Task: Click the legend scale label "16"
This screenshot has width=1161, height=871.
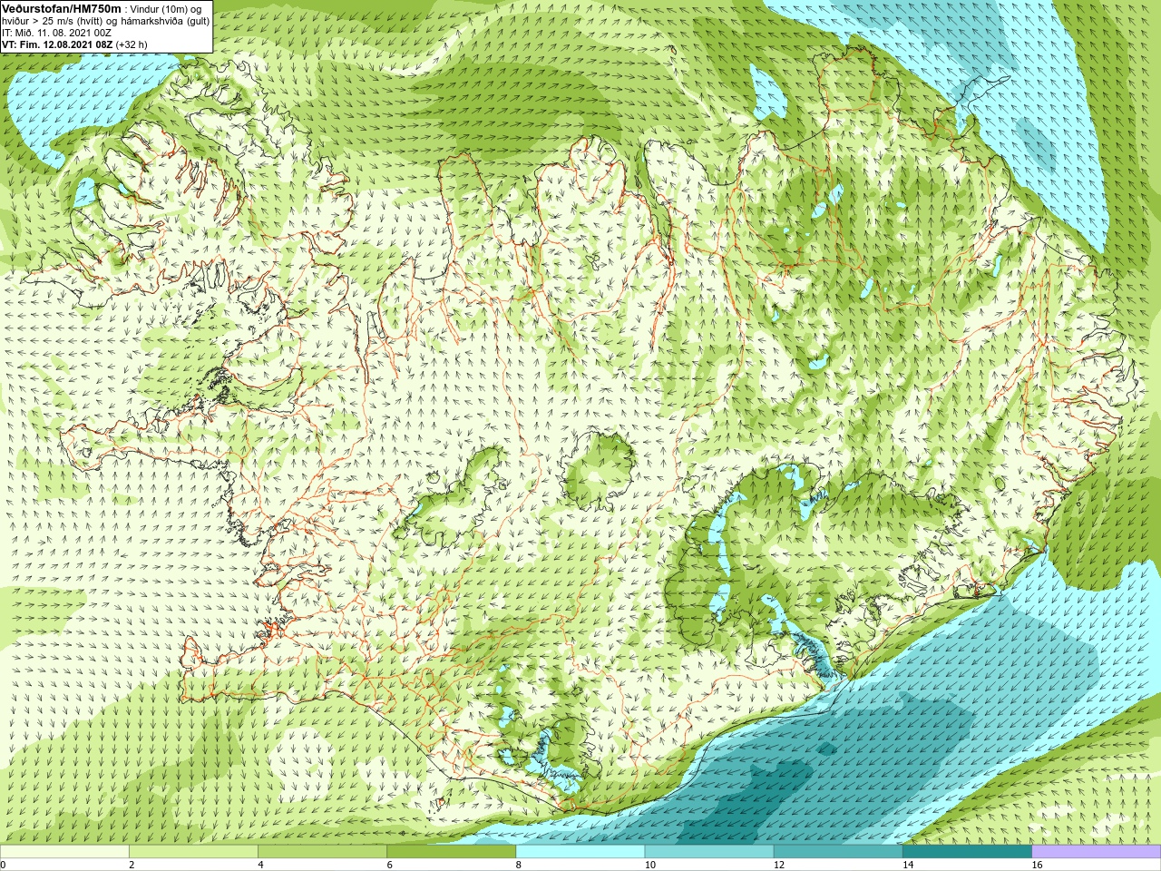Action: [1037, 865]
